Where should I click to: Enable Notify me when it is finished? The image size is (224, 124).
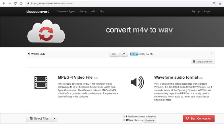point(124,117)
